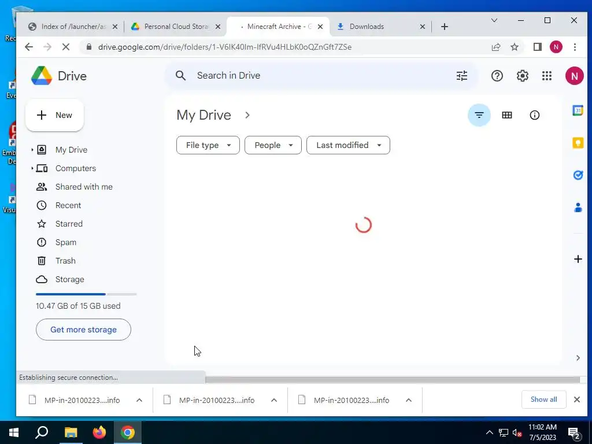The height and width of the screenshot is (444, 592).
Task: Open the Storage section
Action: 69,279
